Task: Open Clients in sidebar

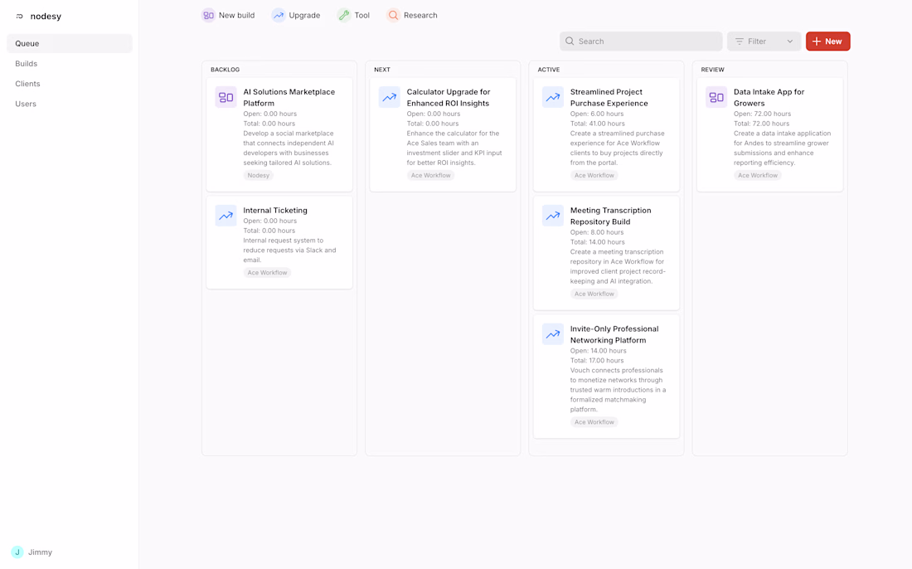Action: [28, 84]
